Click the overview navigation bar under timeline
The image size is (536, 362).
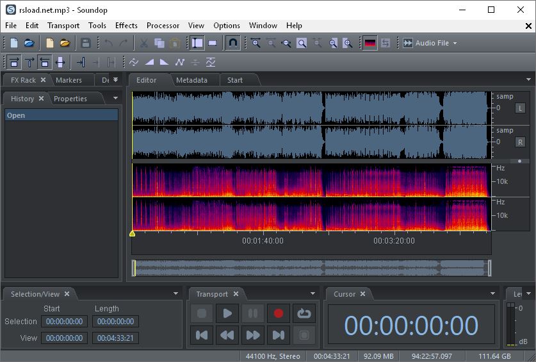coord(311,268)
